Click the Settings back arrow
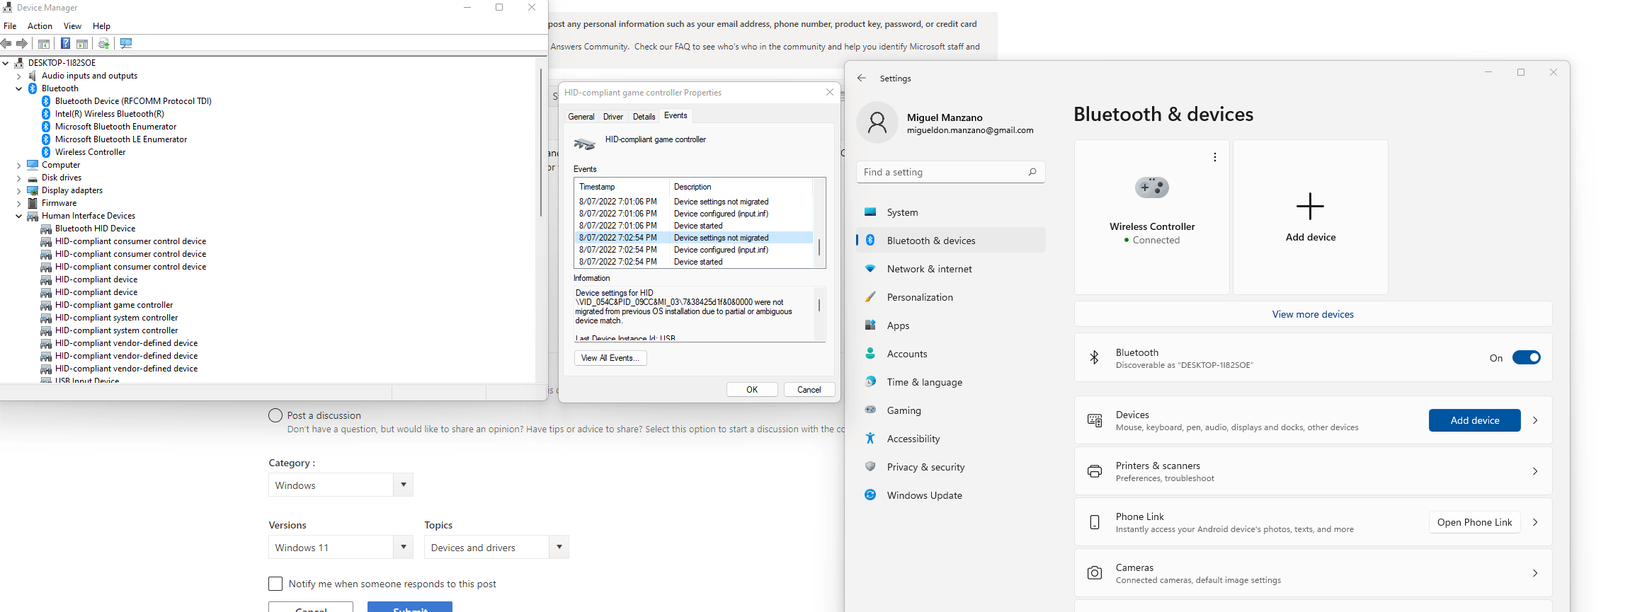Screen dimensions: 1630x612 tap(862, 78)
